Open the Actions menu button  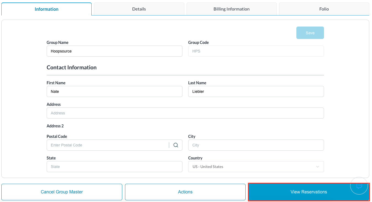pos(185,192)
